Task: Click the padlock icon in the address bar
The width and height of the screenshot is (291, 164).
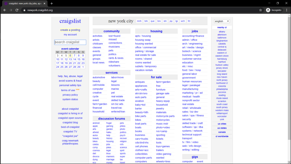Action: (25, 9)
